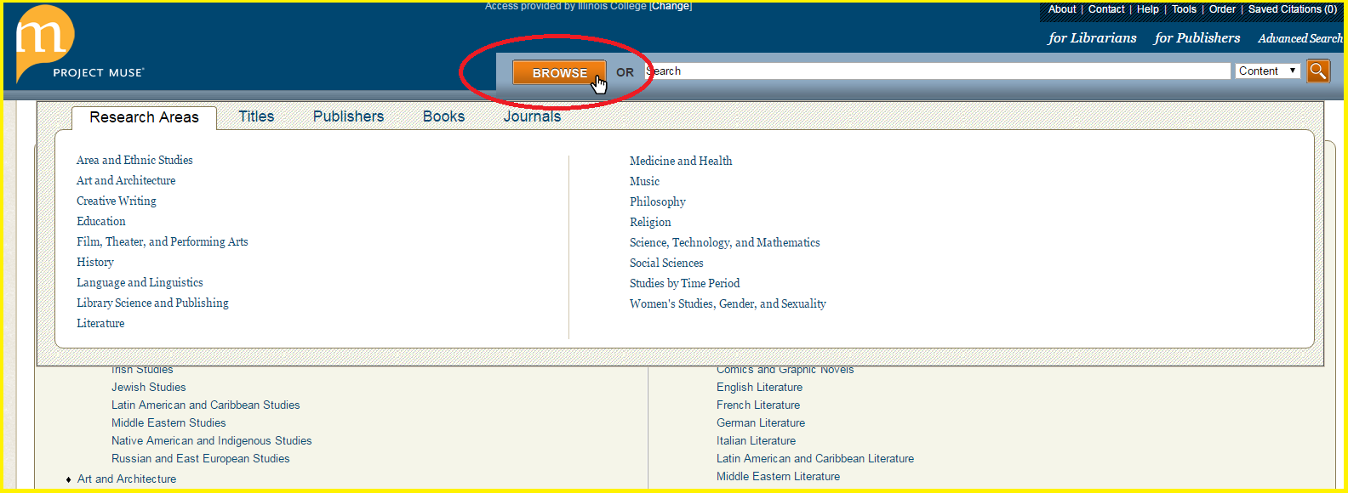Switch to the Publishers tab

348,116
